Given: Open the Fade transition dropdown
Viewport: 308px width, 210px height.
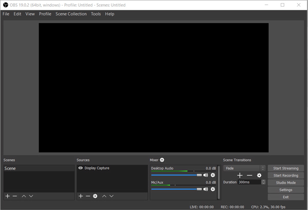Looking at the screenshot, I should coord(244,168).
